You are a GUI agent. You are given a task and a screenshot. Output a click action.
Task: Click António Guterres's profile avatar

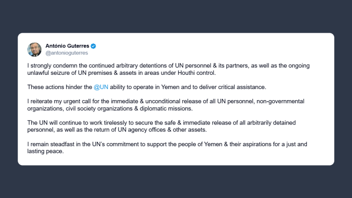(x=35, y=49)
